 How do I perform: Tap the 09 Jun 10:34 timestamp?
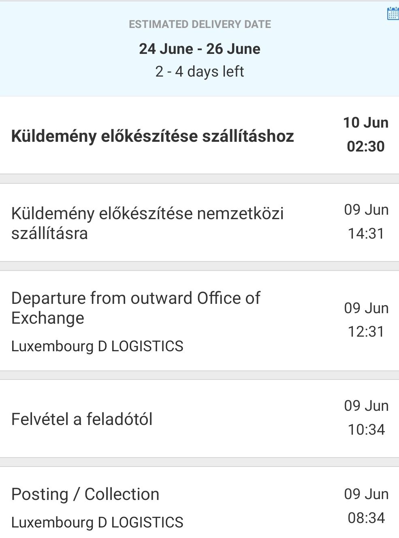tap(366, 418)
